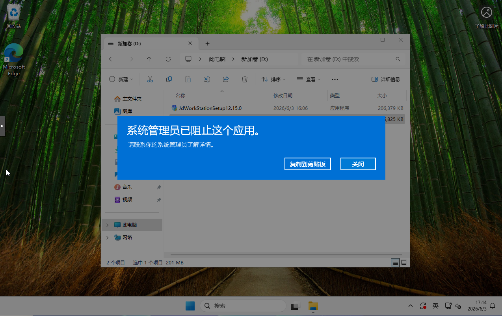Click the new tab plus button
Screen dimensions: 502x316
[208, 43]
